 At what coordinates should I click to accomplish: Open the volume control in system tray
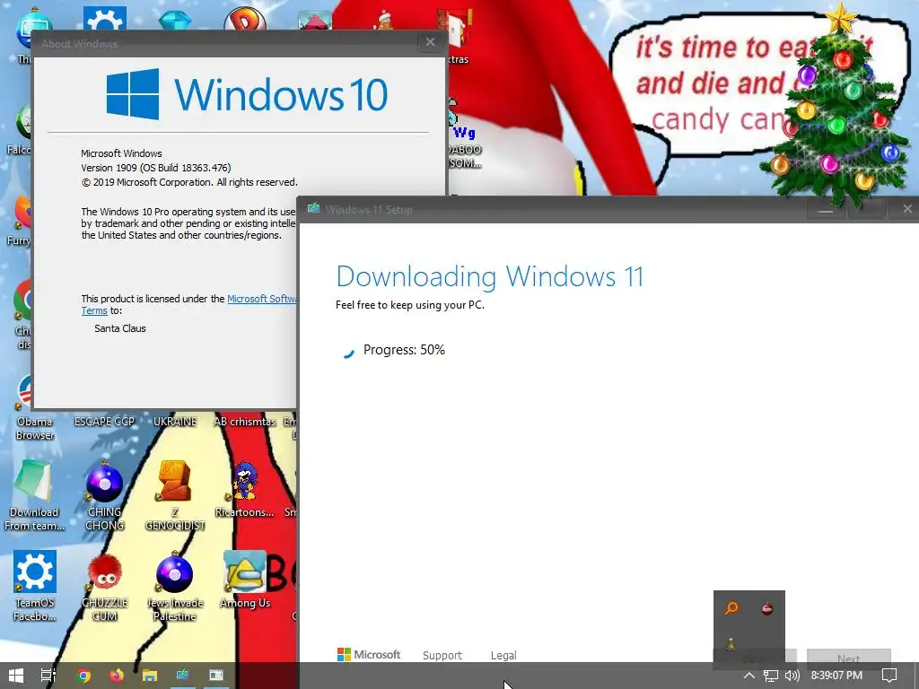792,676
